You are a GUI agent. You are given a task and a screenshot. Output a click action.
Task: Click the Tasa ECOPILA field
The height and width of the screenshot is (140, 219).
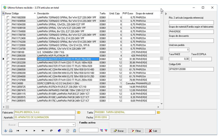coord(201,59)
